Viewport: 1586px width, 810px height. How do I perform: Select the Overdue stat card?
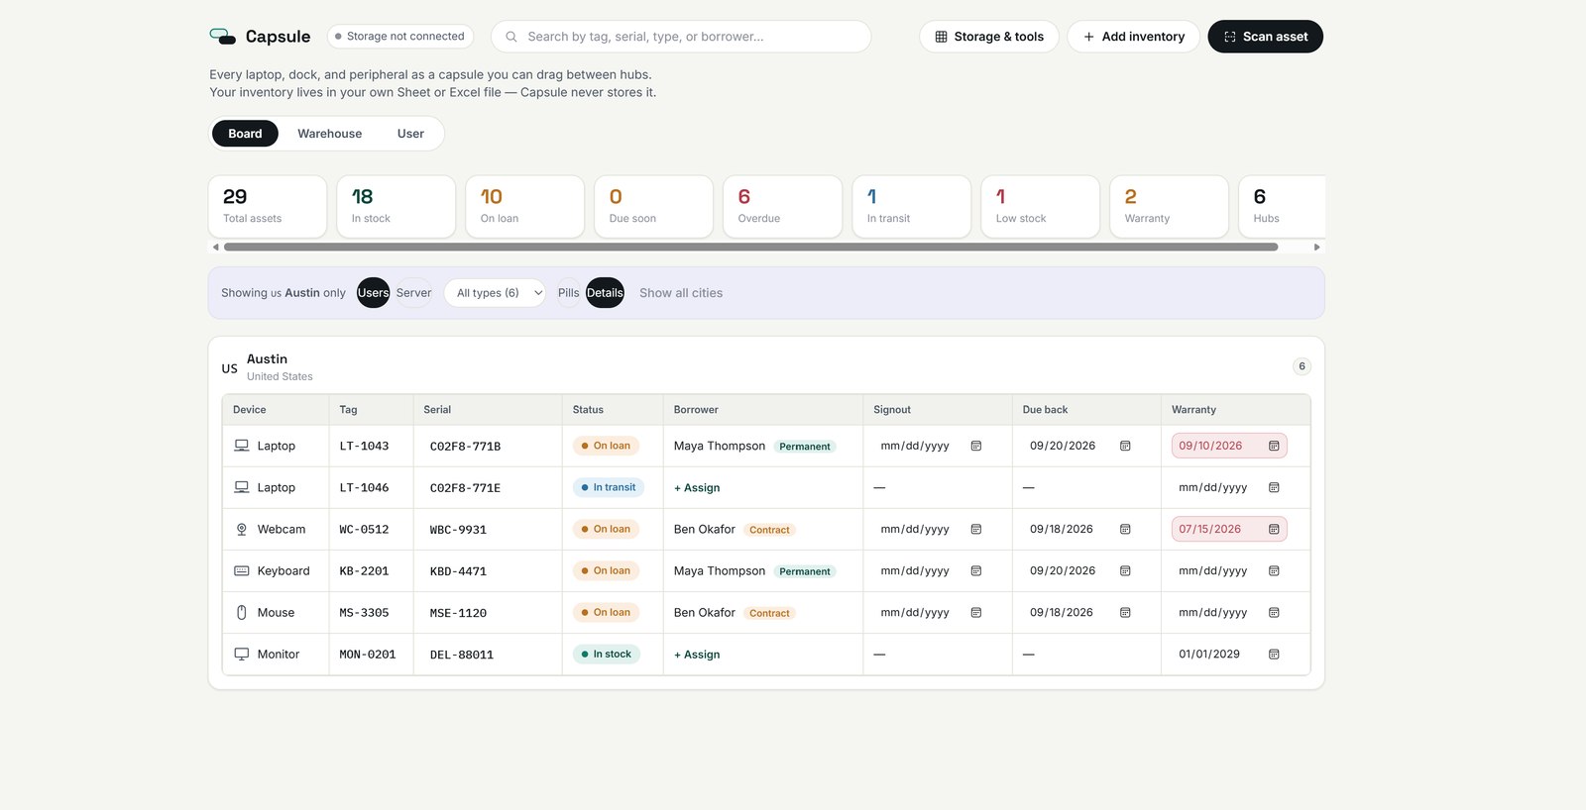[x=783, y=207]
